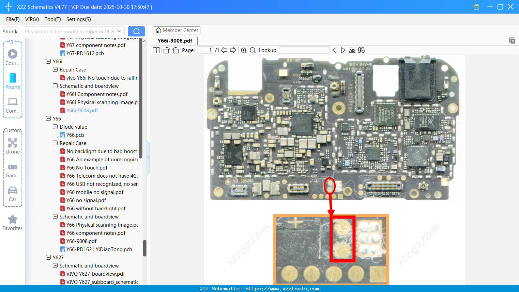
Task: Open 'Y66i Physical scanning image' file
Action: 103,102
